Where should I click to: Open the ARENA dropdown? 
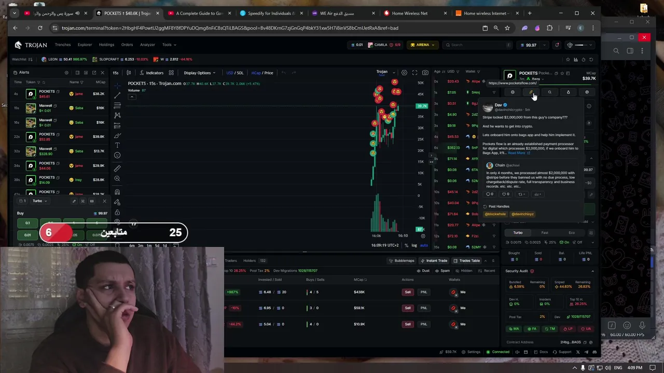(422, 45)
